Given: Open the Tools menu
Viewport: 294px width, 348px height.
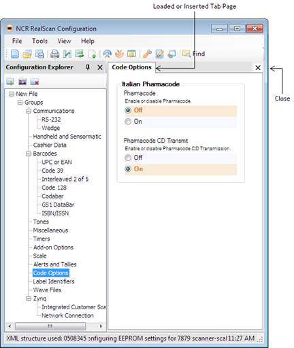Looking at the screenshot, I should [x=39, y=41].
